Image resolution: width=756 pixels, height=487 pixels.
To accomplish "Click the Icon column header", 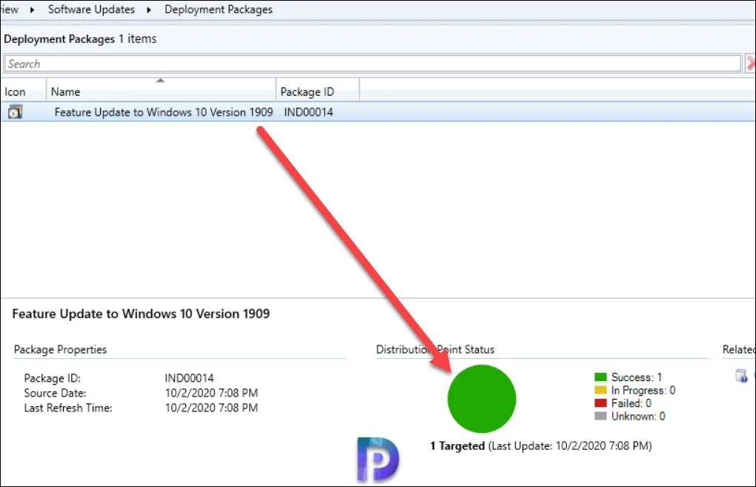I will [x=23, y=91].
